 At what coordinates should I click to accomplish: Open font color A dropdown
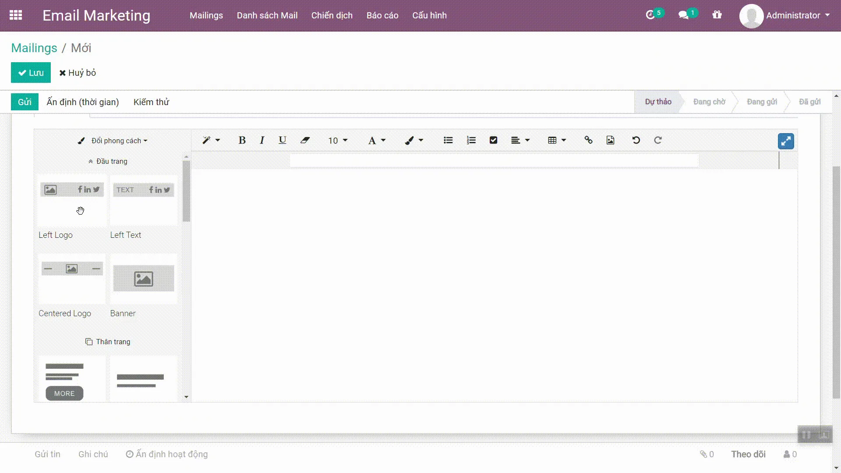377,141
